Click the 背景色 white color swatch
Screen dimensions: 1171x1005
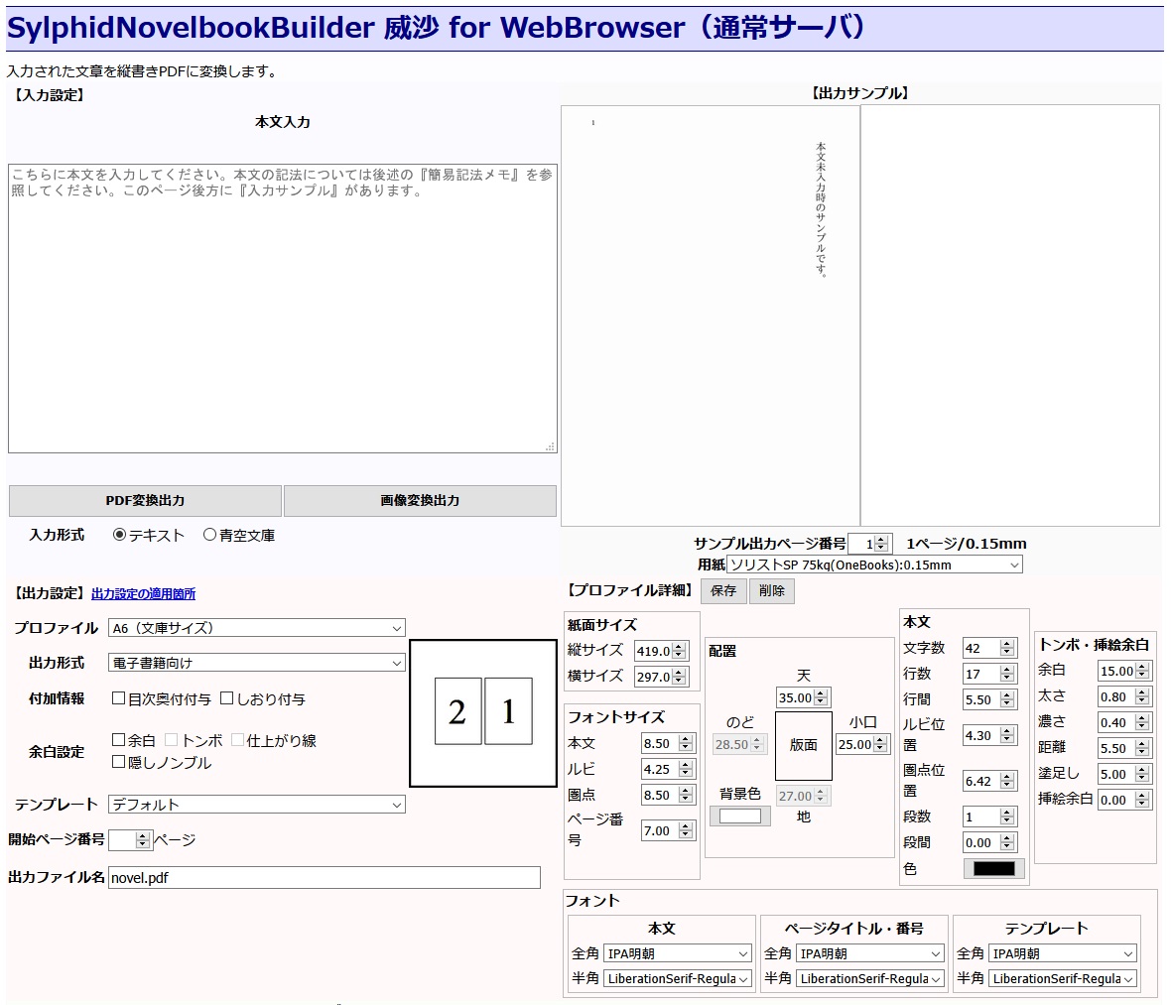[x=740, y=817]
